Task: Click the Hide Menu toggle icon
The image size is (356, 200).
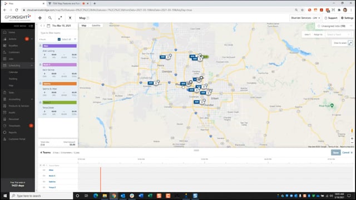Action: pos(31,26)
